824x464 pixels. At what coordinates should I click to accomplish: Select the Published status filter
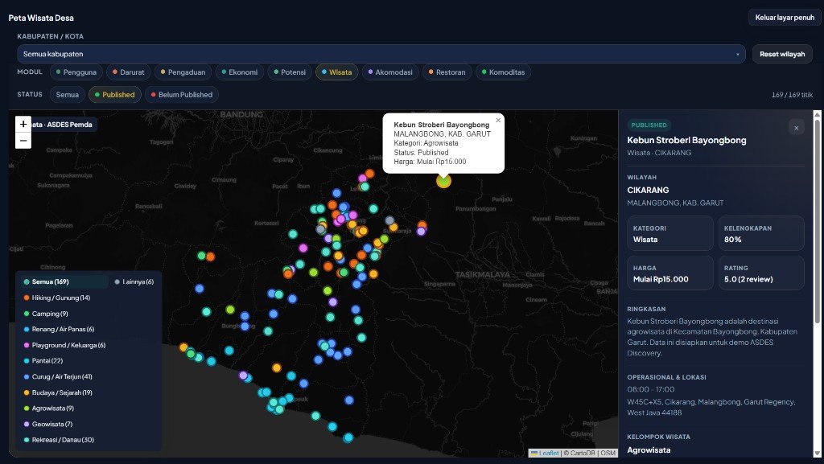tap(115, 95)
